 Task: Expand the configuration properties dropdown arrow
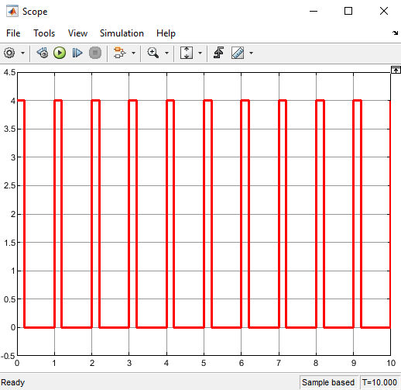(x=22, y=53)
